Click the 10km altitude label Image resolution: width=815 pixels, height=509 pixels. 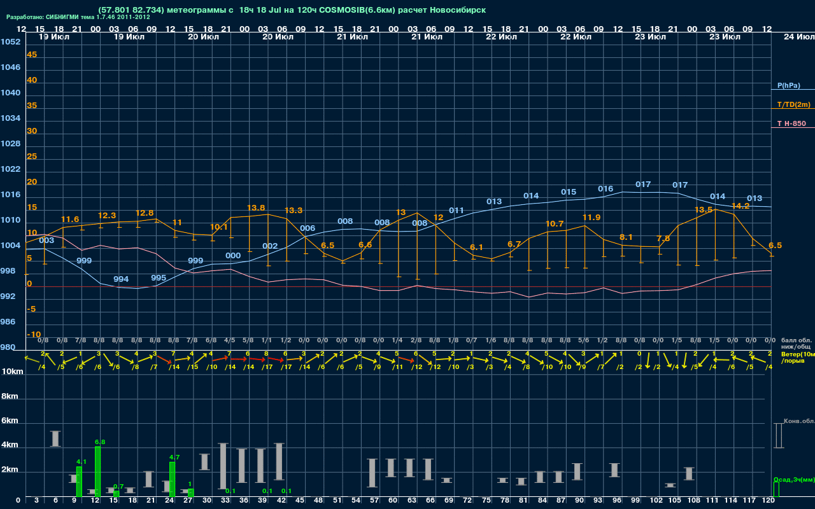coord(11,372)
